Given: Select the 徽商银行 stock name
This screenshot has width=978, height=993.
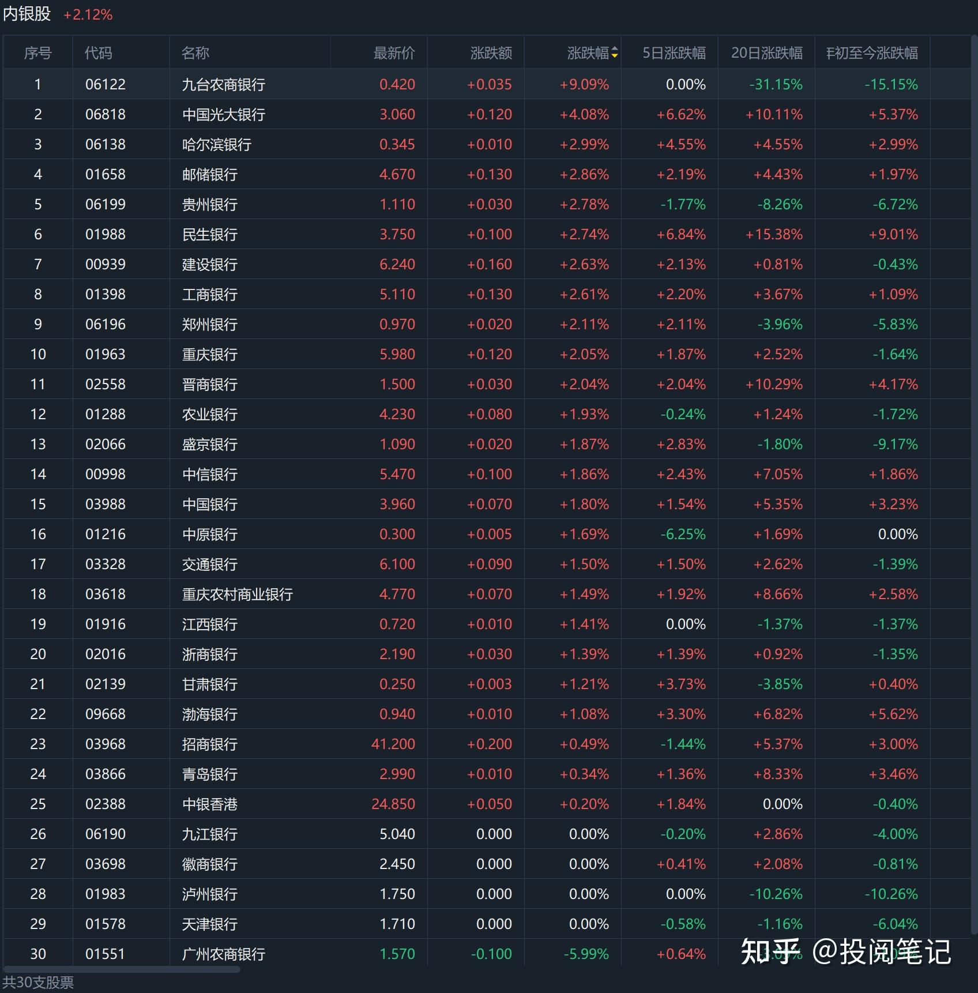Looking at the screenshot, I should coord(210,864).
